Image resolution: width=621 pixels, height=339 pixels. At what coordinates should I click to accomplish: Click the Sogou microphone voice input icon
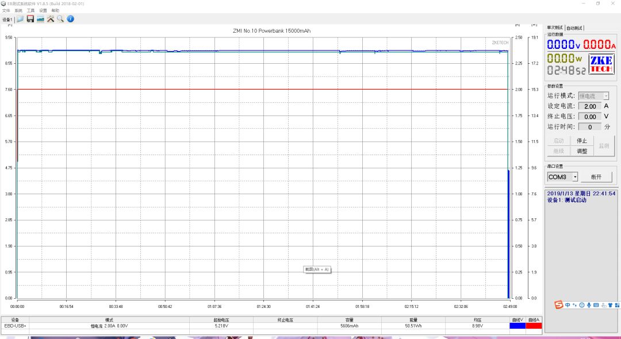[589, 305]
